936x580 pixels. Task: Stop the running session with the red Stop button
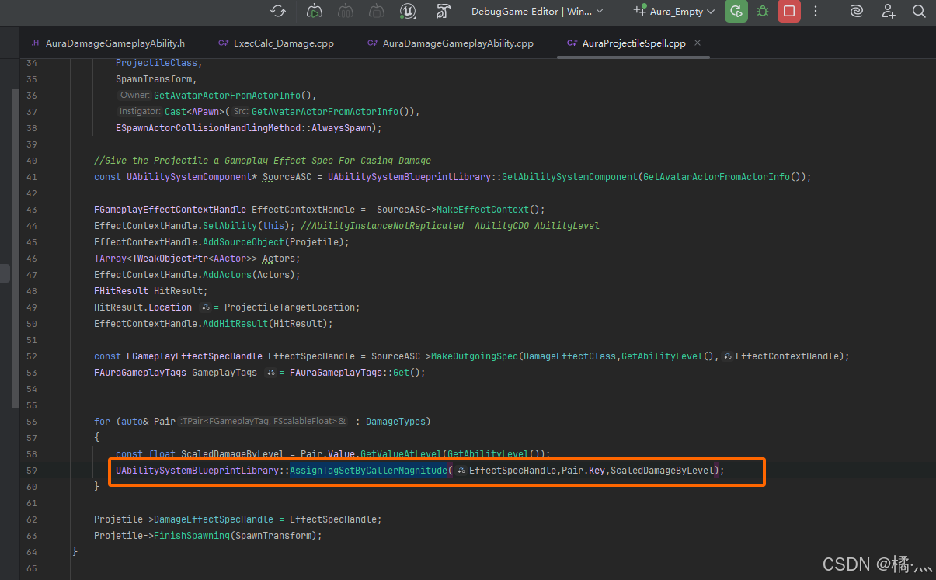(789, 11)
